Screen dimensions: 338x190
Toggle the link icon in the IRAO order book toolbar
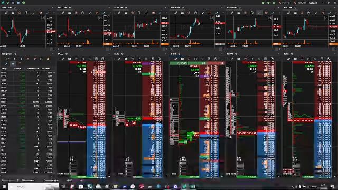coord(176,59)
